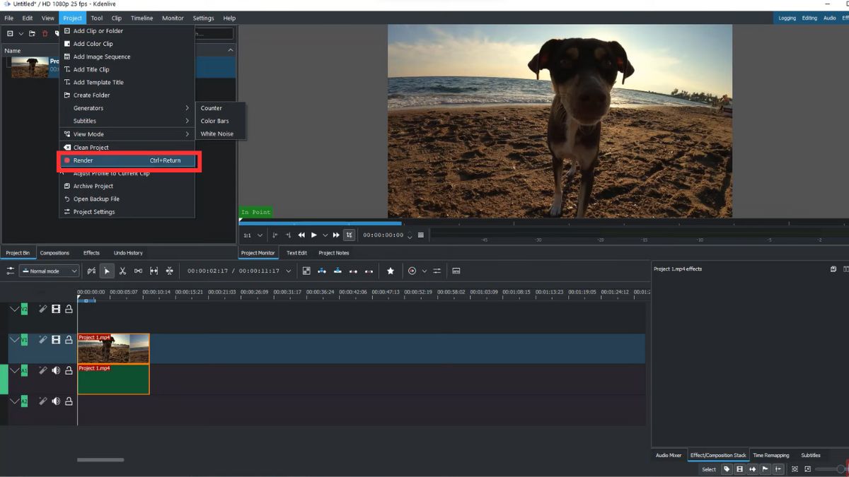The width and height of the screenshot is (849, 477).
Task: Choose the Spacer tool in timeline toolbar
Action: point(138,271)
